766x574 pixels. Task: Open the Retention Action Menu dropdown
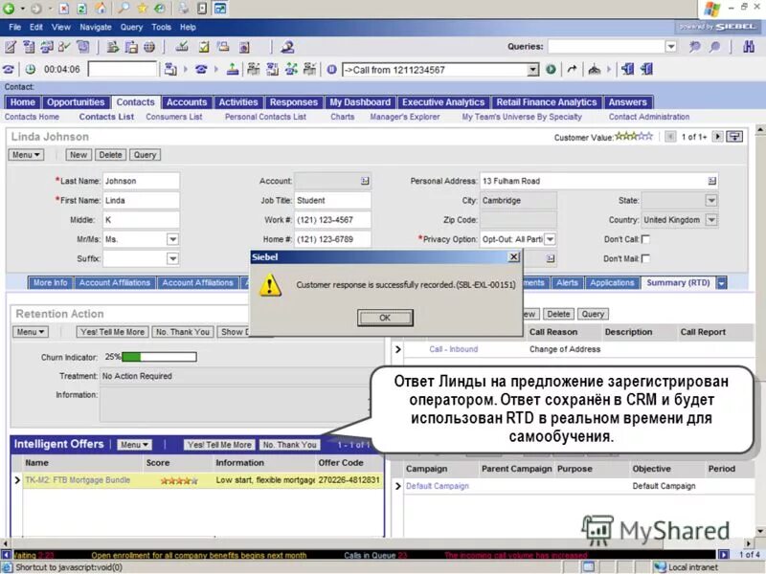[x=31, y=332]
